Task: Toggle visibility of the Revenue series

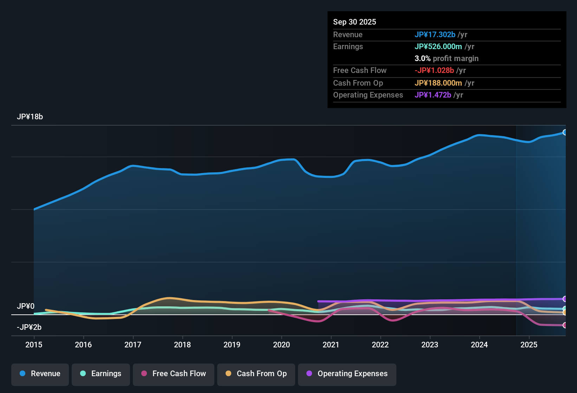Action: coord(40,374)
